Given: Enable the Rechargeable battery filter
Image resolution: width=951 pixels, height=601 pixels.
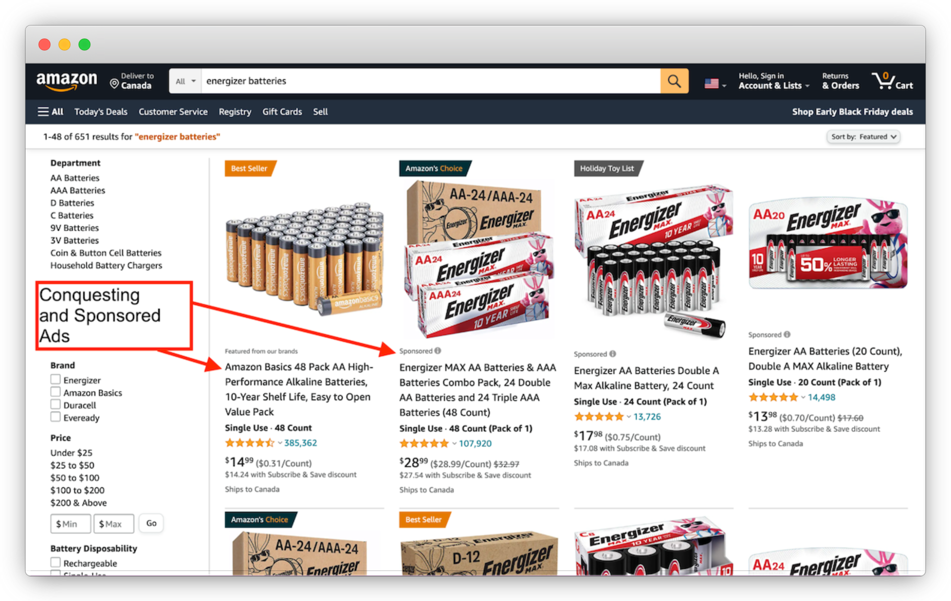Looking at the screenshot, I should 55,562.
